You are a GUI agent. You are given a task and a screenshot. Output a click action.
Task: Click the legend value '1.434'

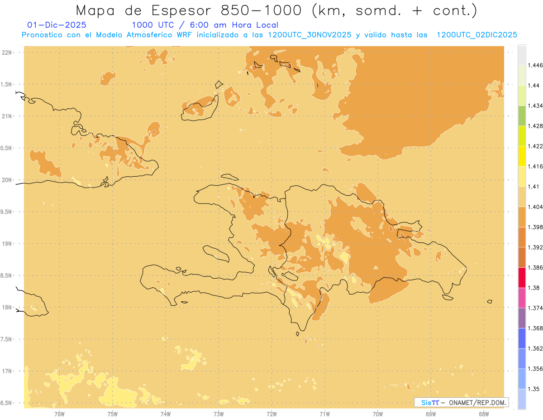point(535,106)
